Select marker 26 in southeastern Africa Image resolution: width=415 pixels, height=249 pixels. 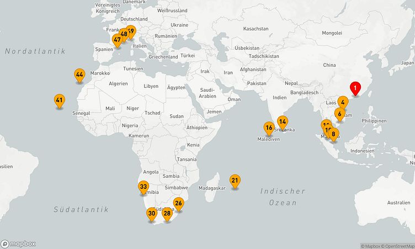pos(178,203)
